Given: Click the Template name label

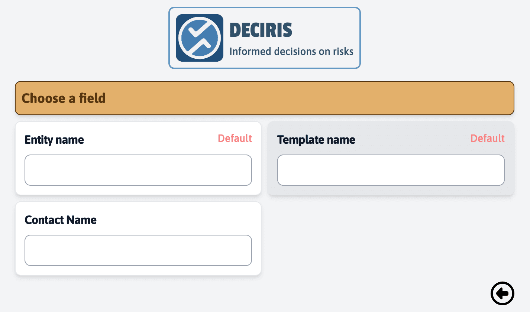Looking at the screenshot, I should 316,140.
